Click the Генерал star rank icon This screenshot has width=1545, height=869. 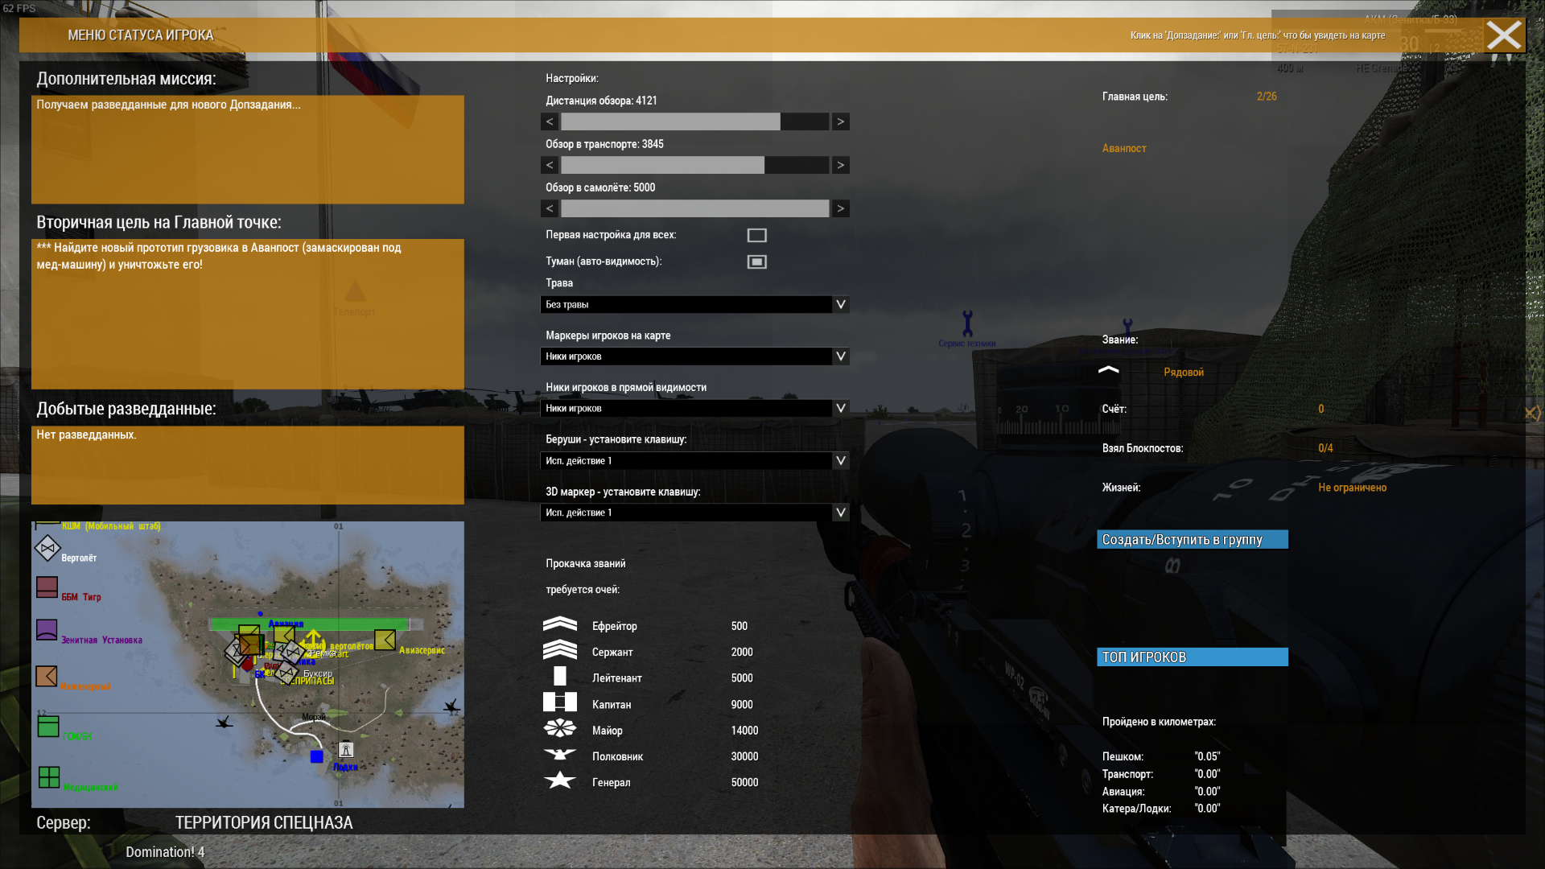560,780
